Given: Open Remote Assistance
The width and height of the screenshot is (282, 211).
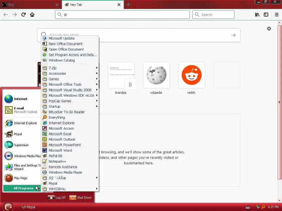Looking at the screenshot, I should pyautogui.click(x=70, y=167).
